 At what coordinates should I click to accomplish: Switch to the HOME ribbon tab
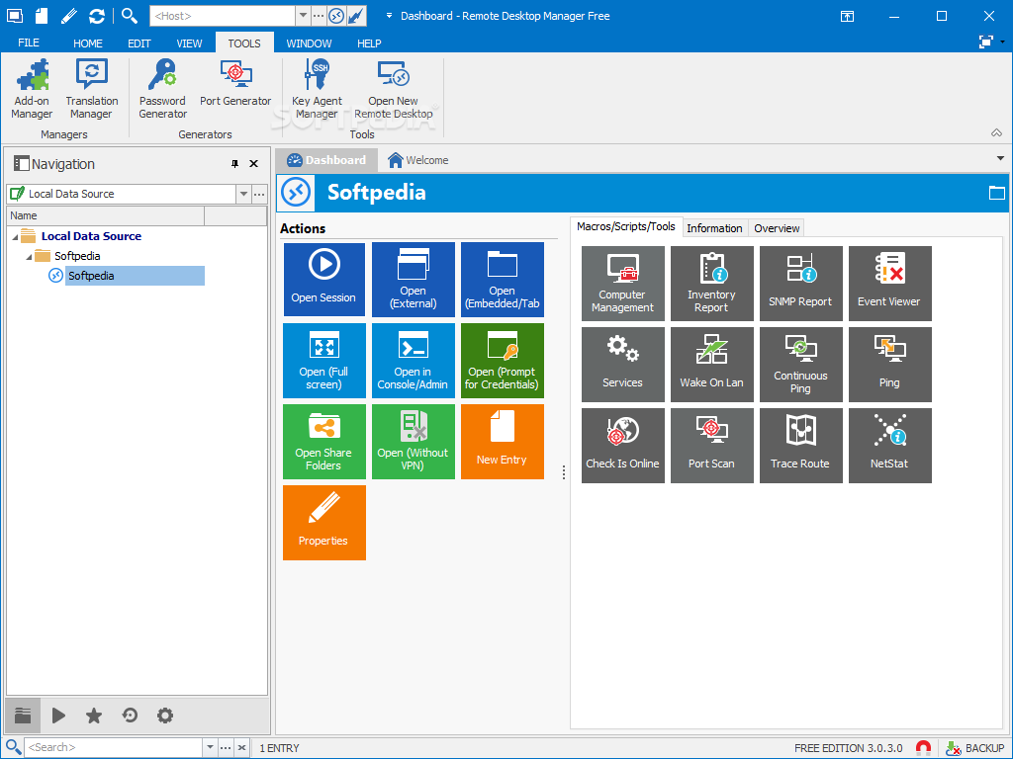88,43
